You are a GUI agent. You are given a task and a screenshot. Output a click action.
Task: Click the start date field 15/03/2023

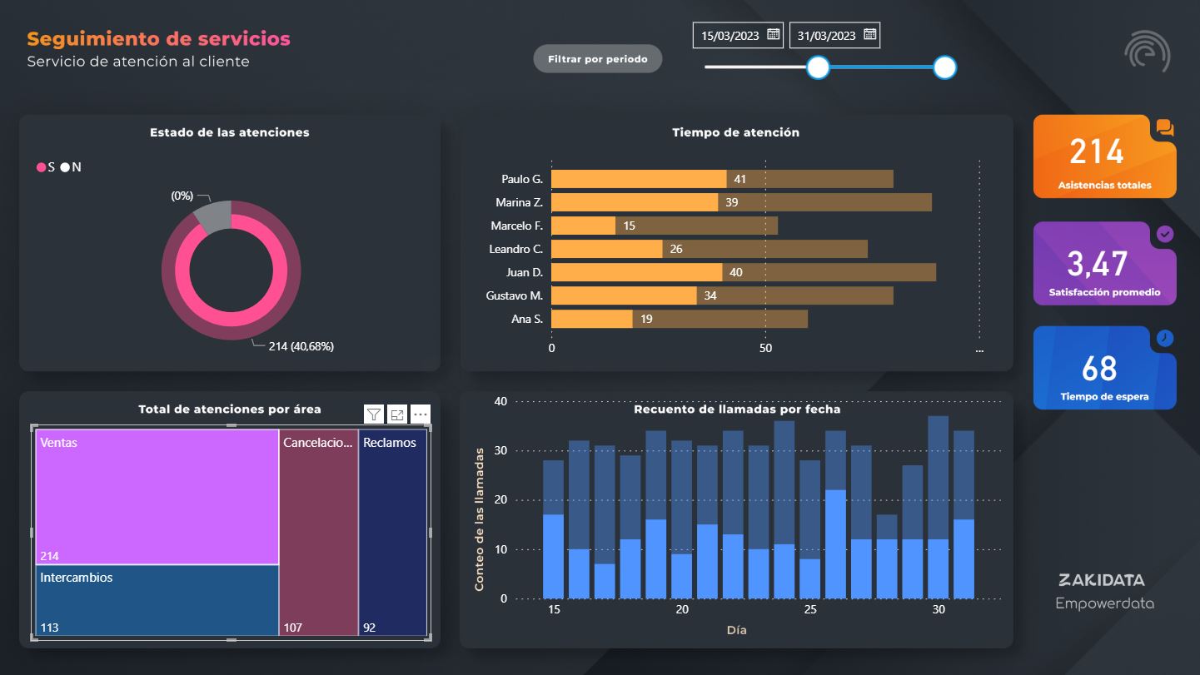point(729,36)
